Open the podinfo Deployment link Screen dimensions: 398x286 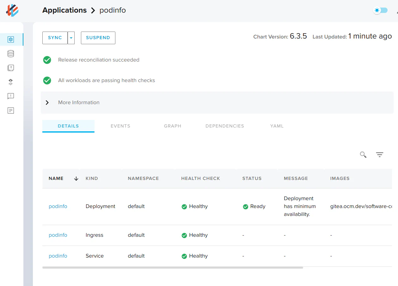(x=58, y=206)
